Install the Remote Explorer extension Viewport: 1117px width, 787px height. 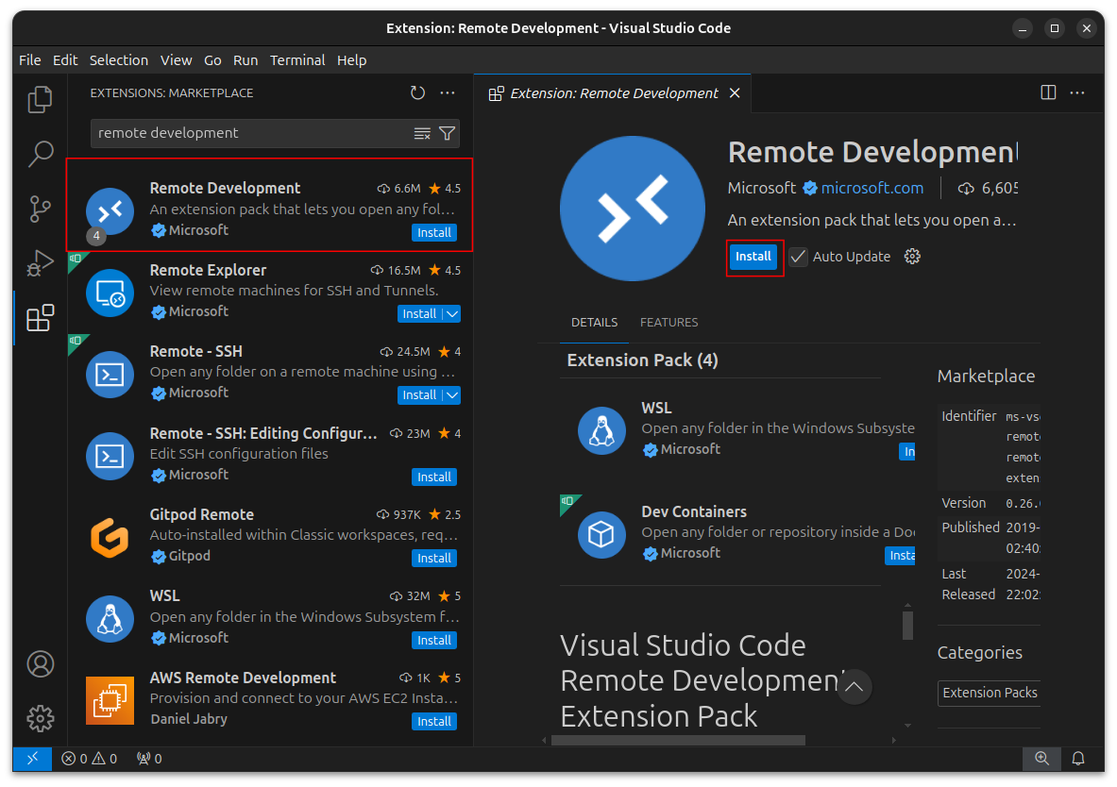(419, 314)
